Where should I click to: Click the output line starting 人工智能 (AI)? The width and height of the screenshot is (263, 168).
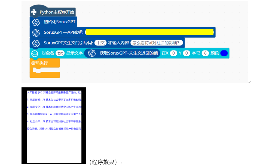[54, 93]
